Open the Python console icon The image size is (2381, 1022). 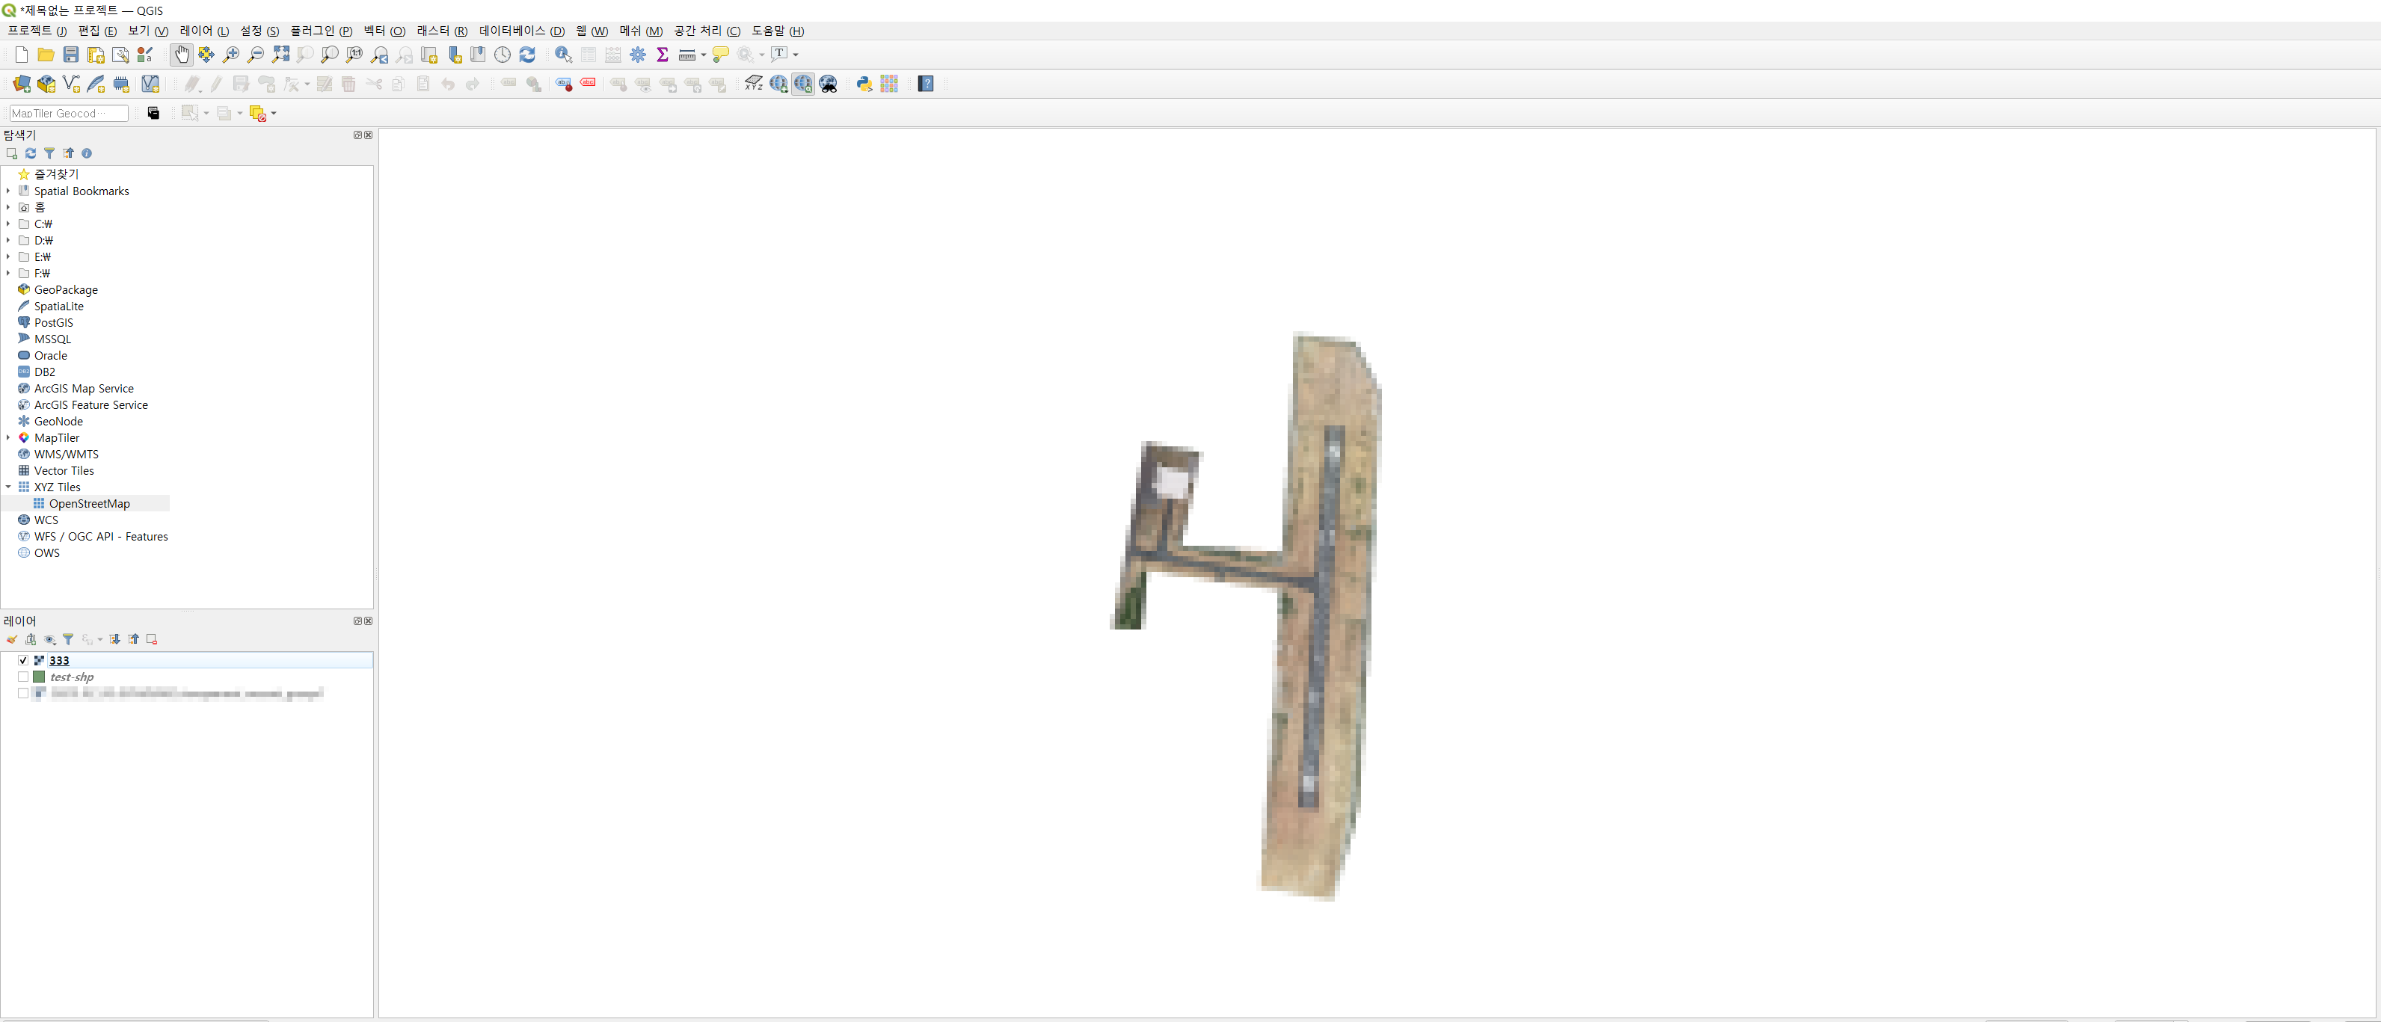point(864,84)
